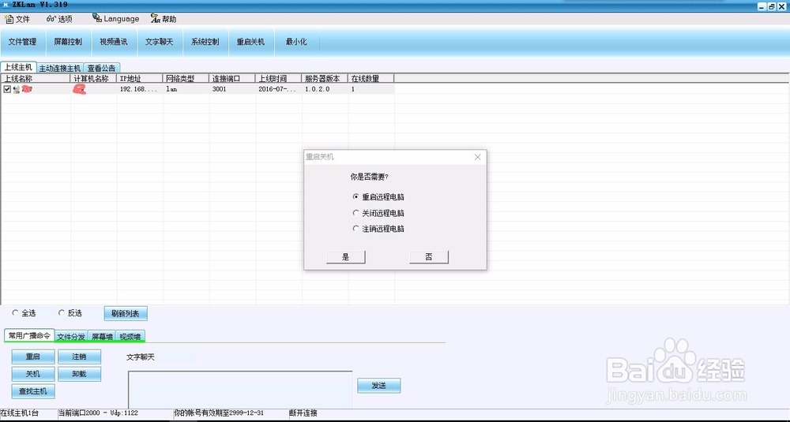The width and height of the screenshot is (790, 422).
Task: Close the 重启关机 dialog
Action: (478, 157)
